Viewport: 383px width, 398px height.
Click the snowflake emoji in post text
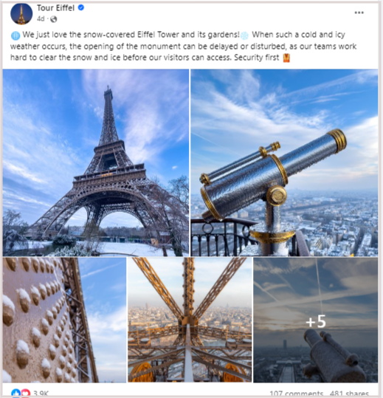point(244,35)
